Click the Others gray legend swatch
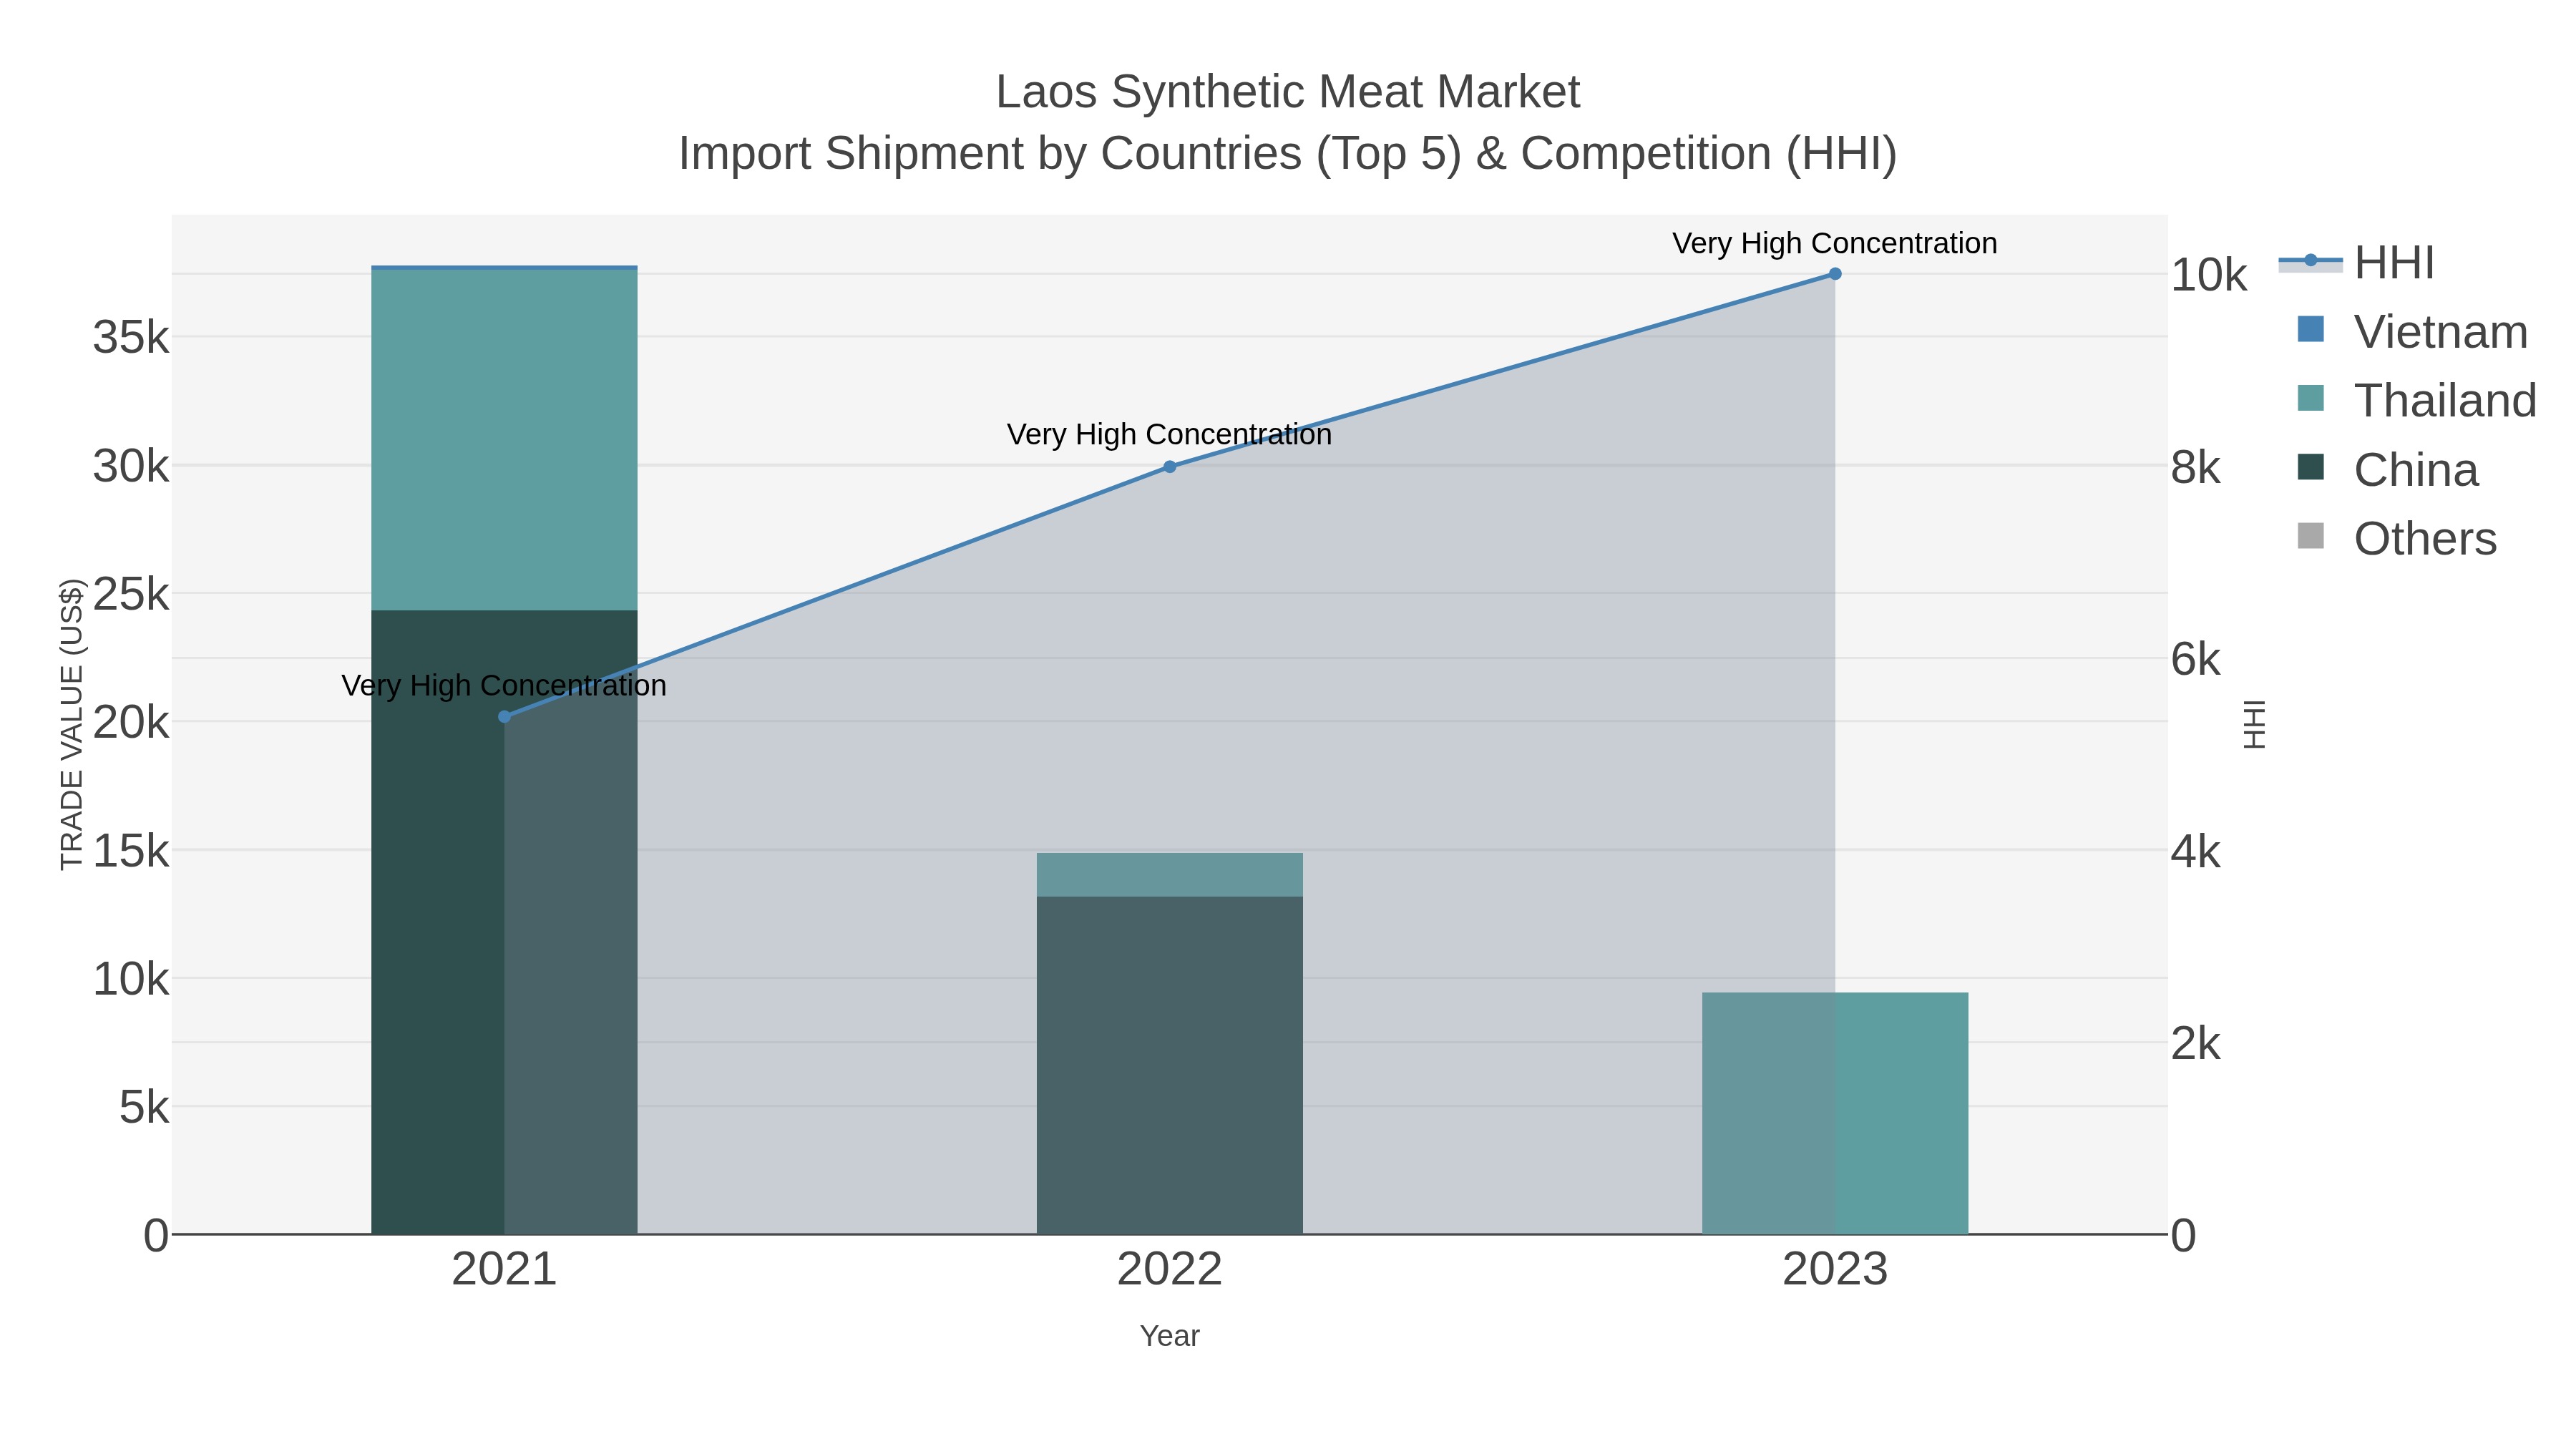 pyautogui.click(x=2311, y=536)
